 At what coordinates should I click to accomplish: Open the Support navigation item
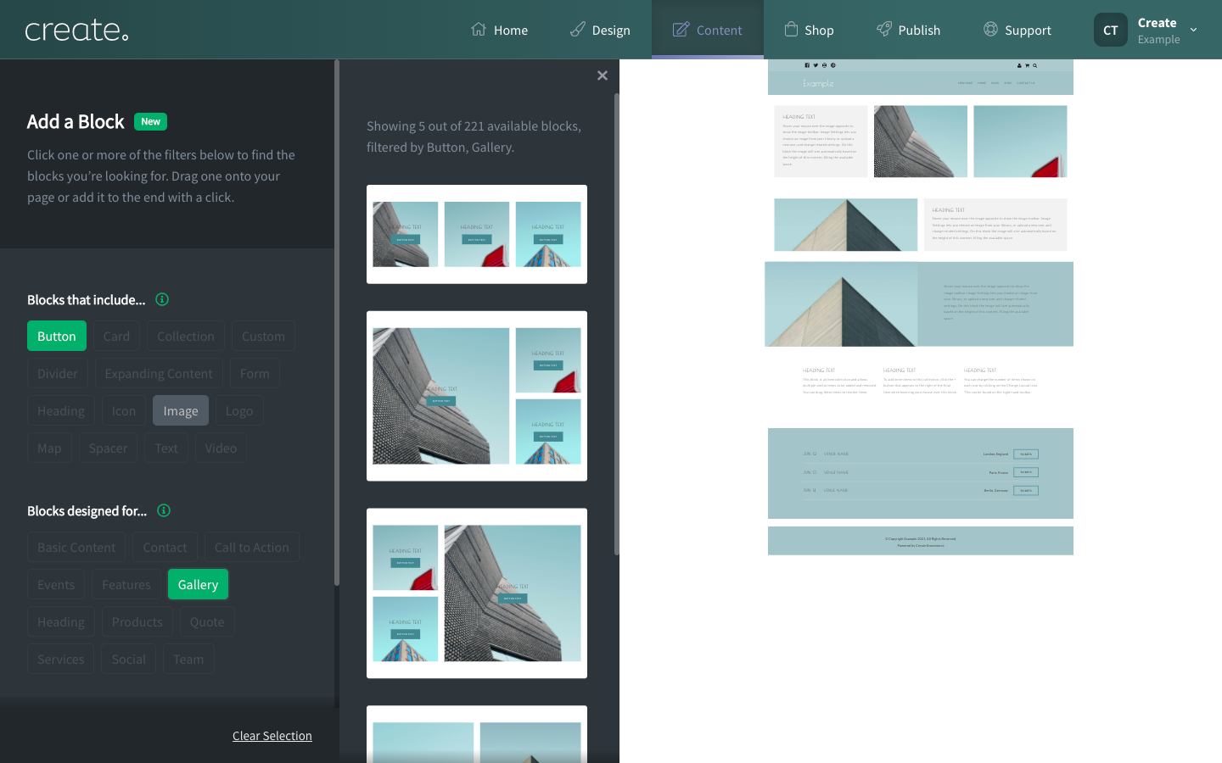(1017, 30)
